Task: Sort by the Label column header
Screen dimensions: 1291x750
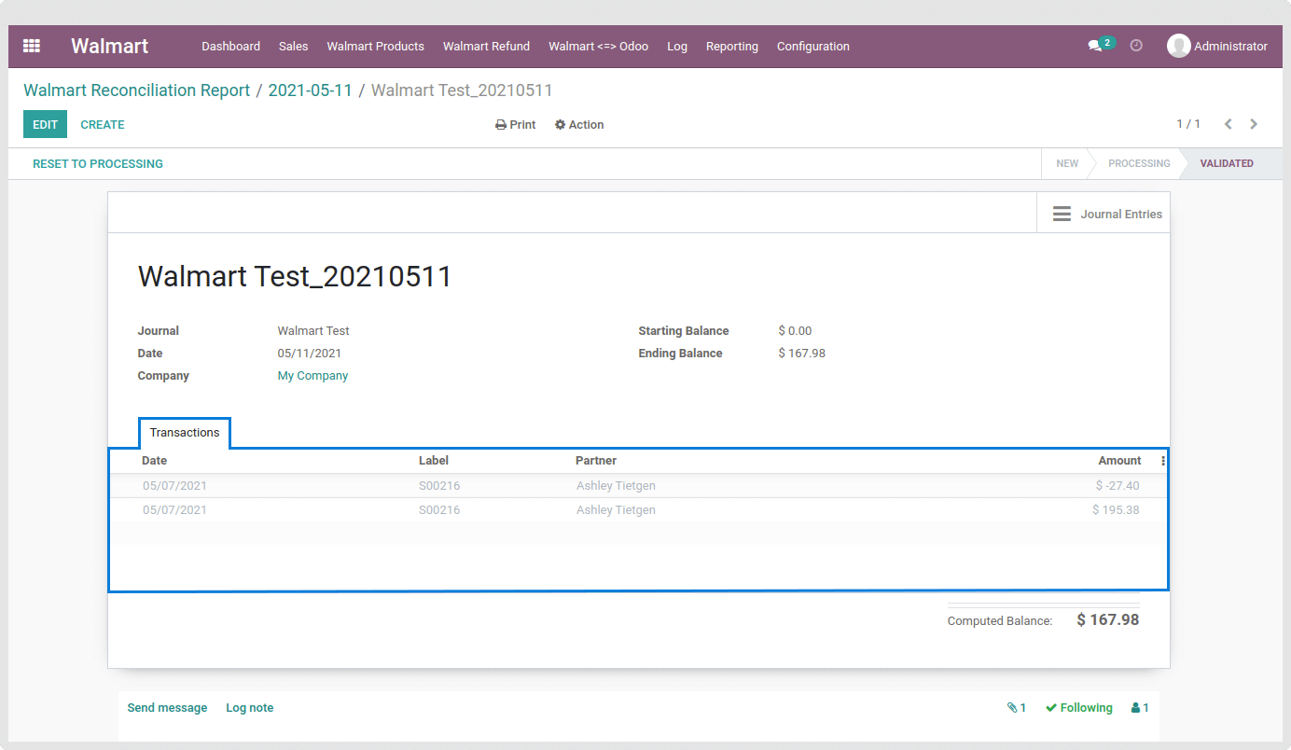Action: (x=434, y=461)
